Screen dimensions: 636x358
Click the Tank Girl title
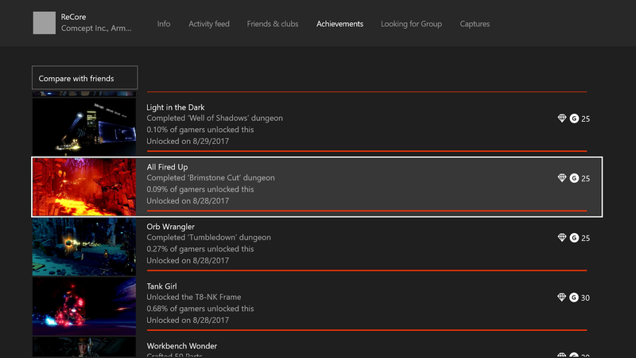click(x=161, y=286)
